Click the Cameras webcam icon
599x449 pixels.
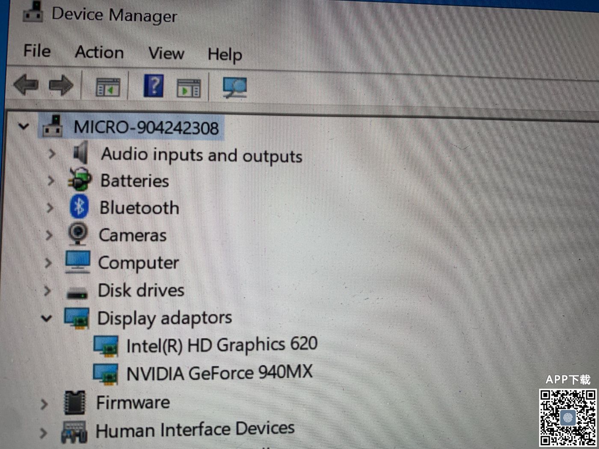click(78, 234)
